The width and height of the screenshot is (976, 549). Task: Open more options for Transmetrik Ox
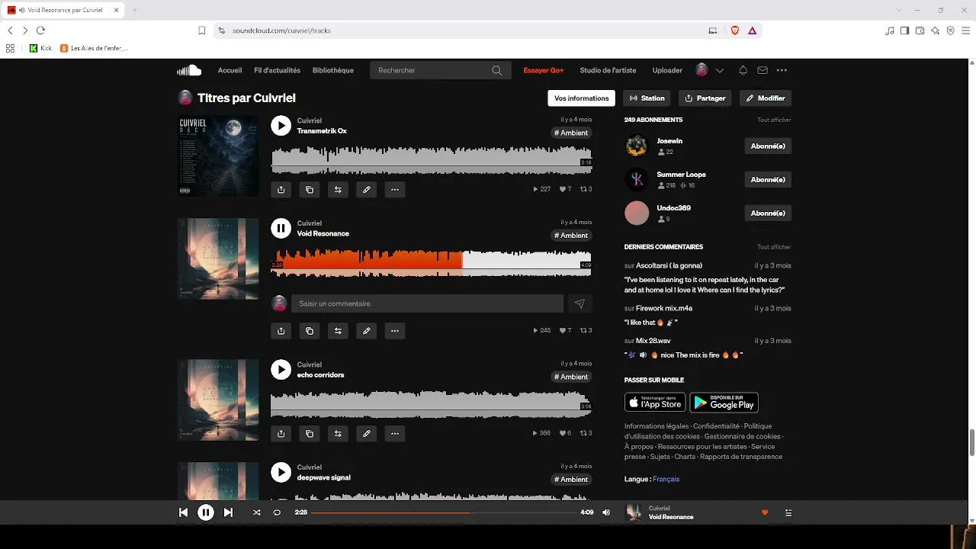(x=395, y=190)
